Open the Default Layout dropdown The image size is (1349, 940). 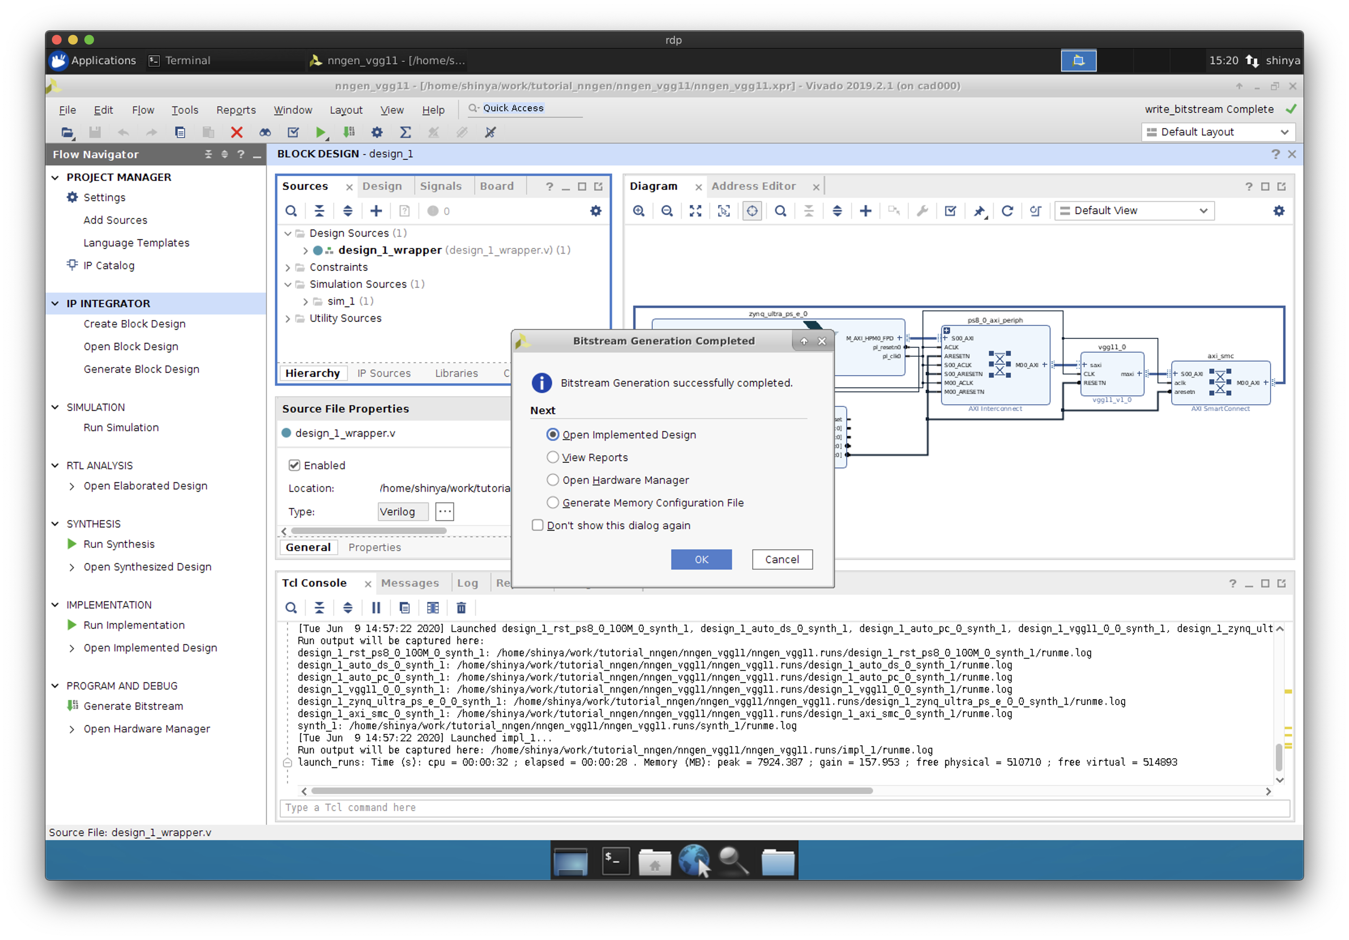pyautogui.click(x=1218, y=132)
